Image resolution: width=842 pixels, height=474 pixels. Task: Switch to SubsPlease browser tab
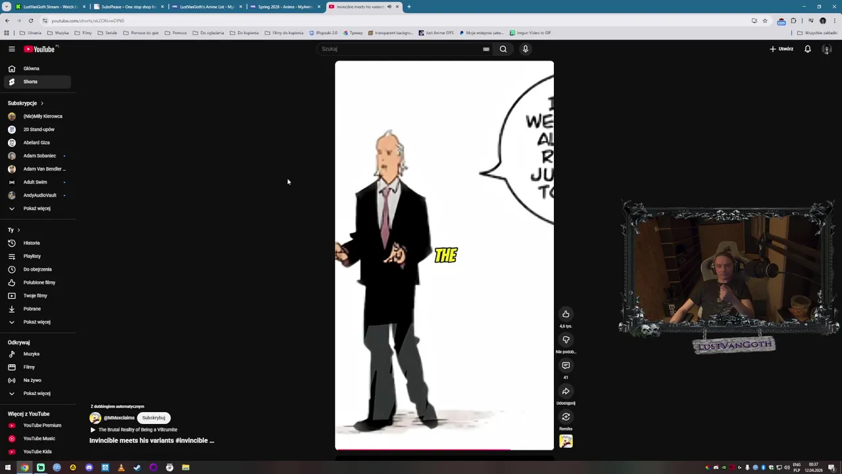[x=128, y=7]
